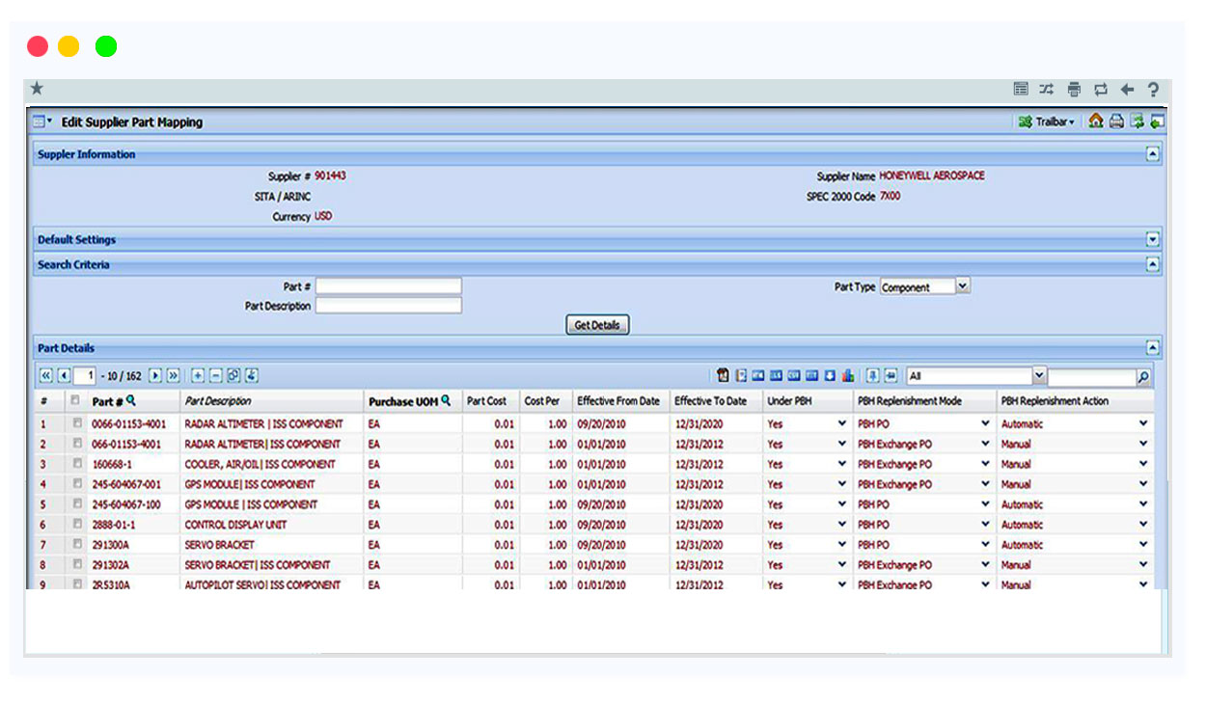Click the lookup magnifier beside Part # header

[131, 400]
